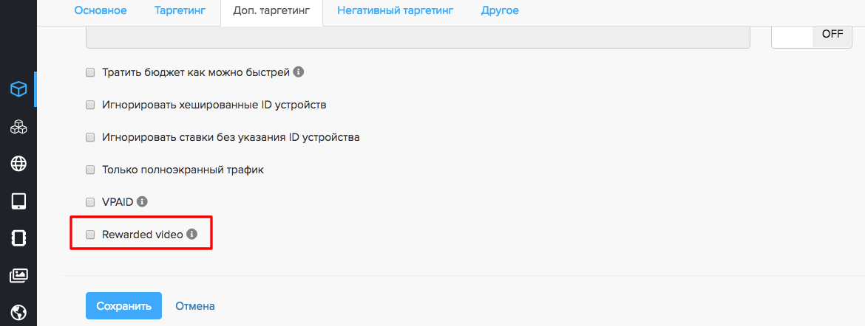Image resolution: width=865 pixels, height=326 pixels.
Task: Tick the VPAID checkbox
Action: 90,201
